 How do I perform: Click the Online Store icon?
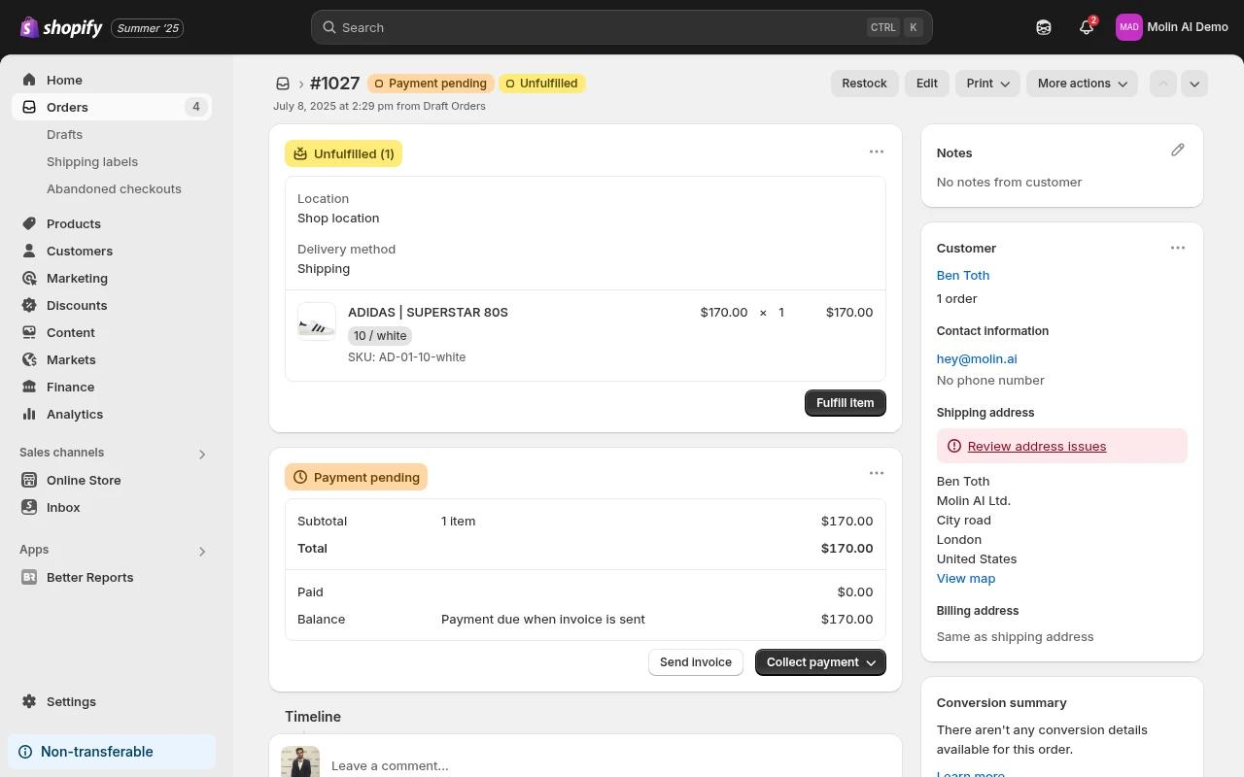[x=29, y=480]
